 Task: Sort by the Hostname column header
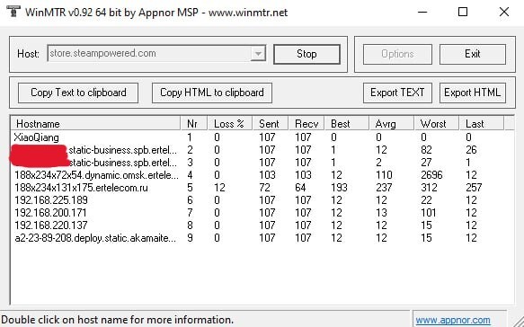(x=95, y=124)
